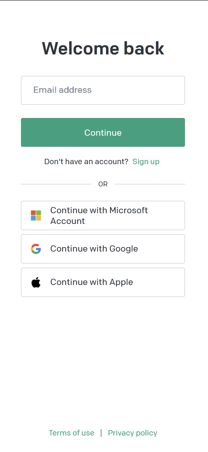Image resolution: width=208 pixels, height=452 pixels.
Task: Click the Welcome back heading
Action: pos(103,48)
